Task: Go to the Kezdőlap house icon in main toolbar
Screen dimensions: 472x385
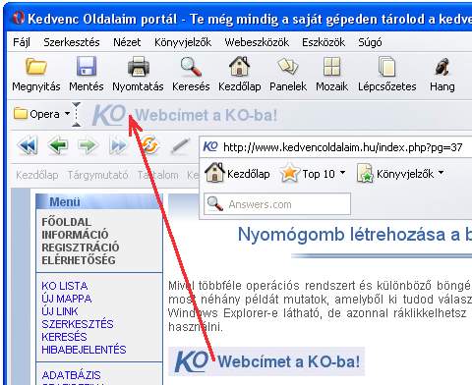Action: 239,66
